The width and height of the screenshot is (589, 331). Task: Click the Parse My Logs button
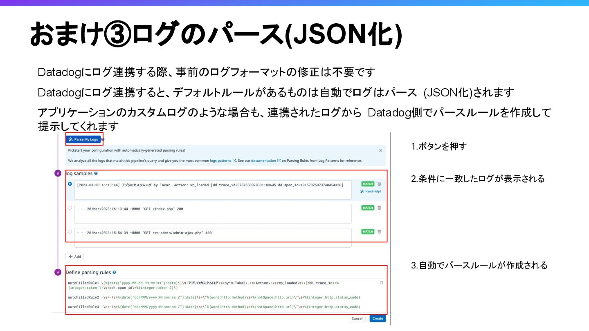(83, 139)
